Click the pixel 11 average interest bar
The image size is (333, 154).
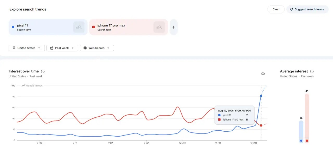pos(301,129)
